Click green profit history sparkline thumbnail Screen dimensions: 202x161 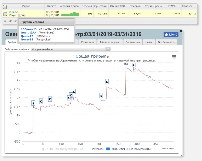pyautogui.click(x=70, y=14)
